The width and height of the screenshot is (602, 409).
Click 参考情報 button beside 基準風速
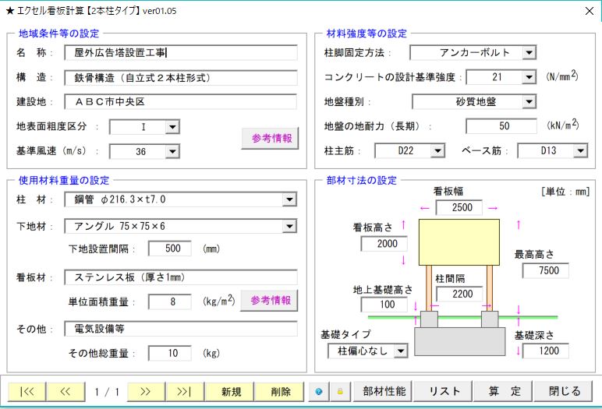[x=270, y=139]
